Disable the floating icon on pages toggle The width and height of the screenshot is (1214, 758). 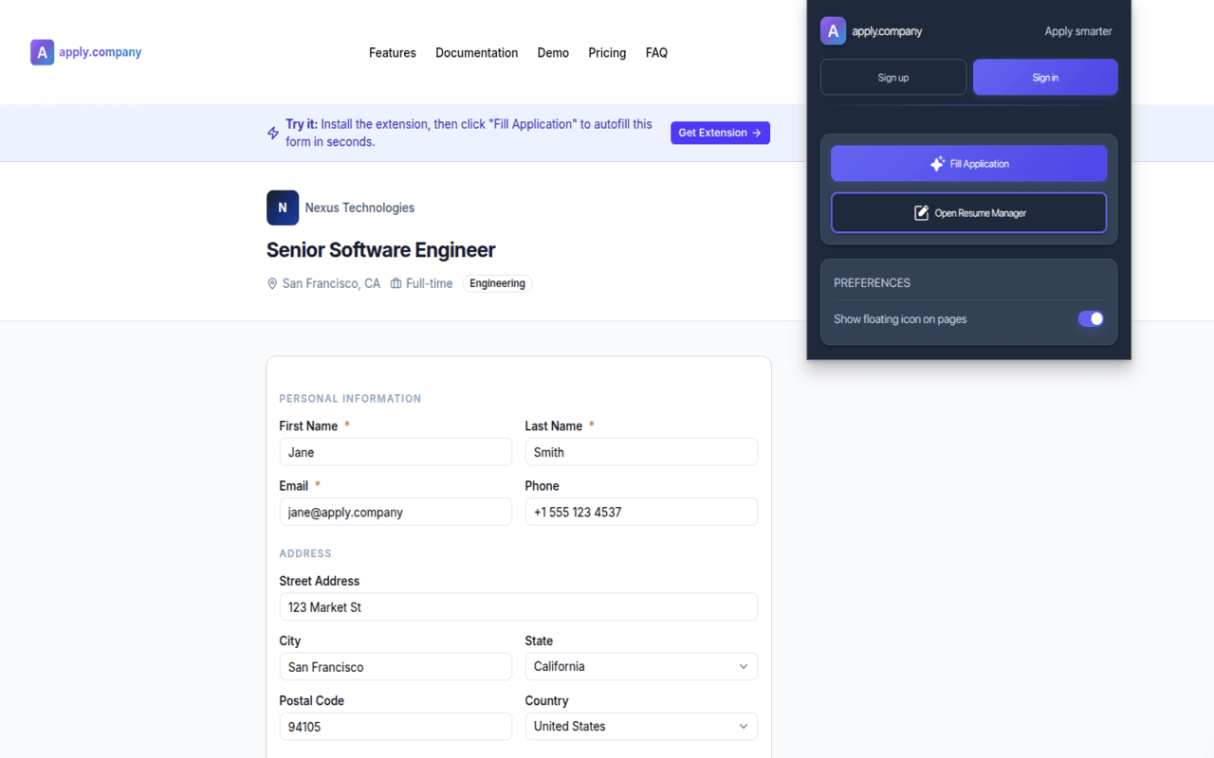click(1091, 319)
